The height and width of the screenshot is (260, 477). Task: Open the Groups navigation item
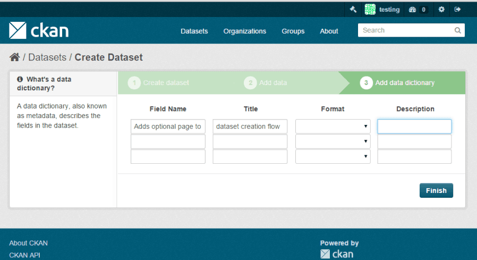click(293, 31)
